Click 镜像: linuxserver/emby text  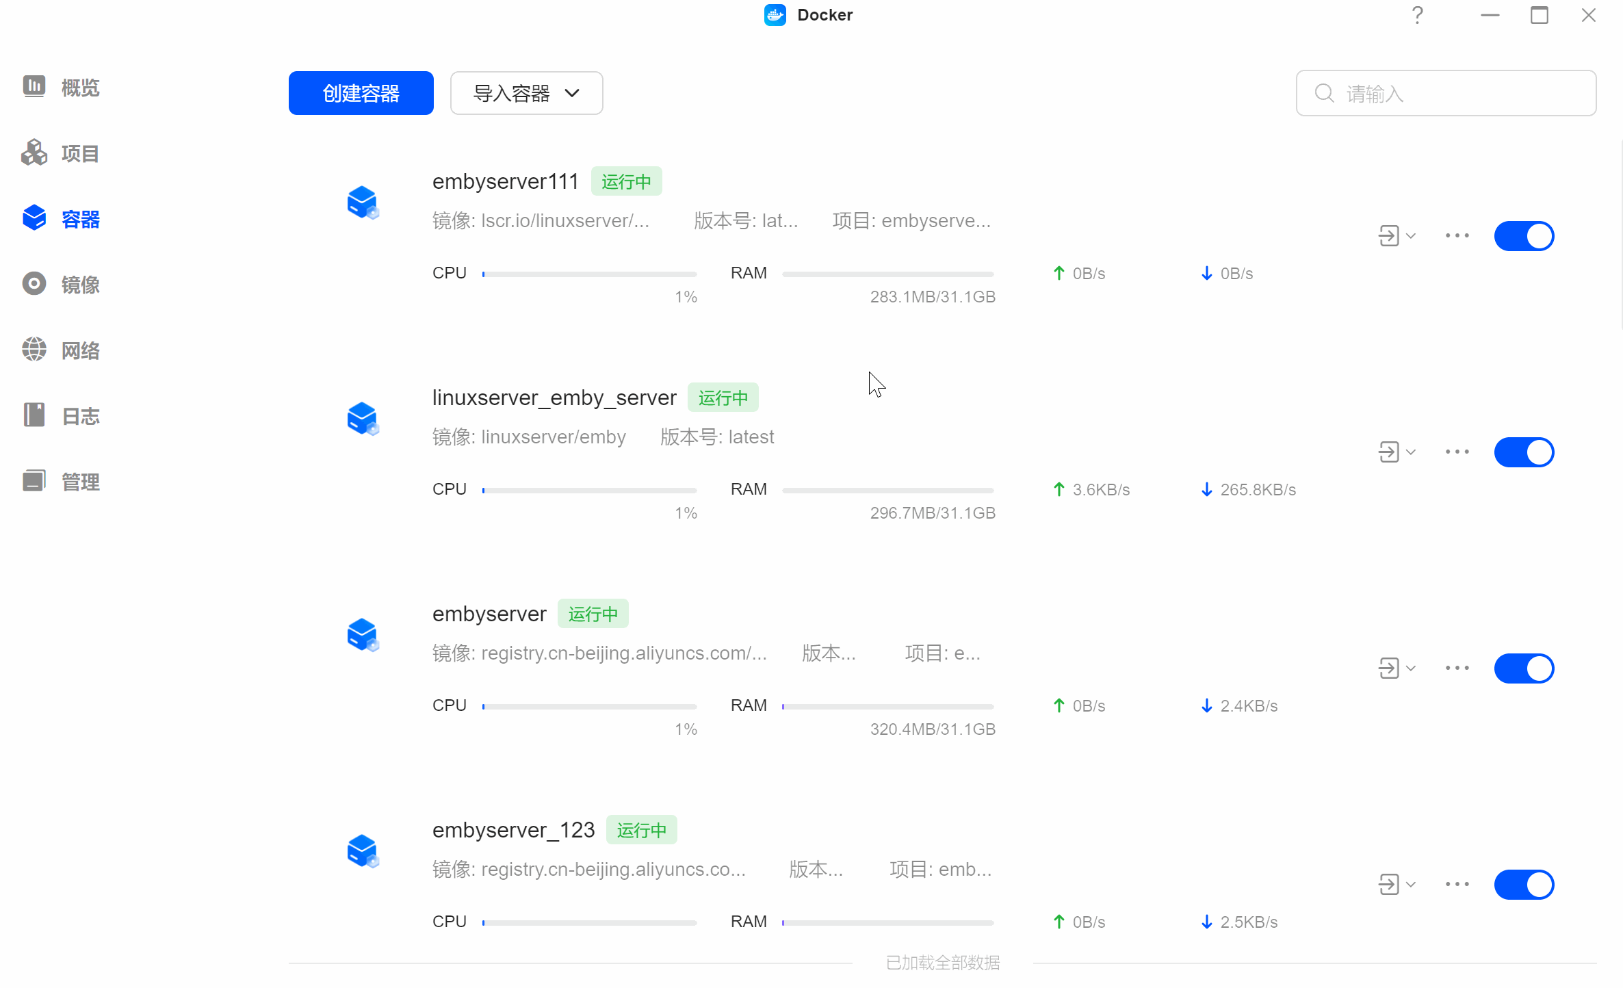click(x=529, y=437)
